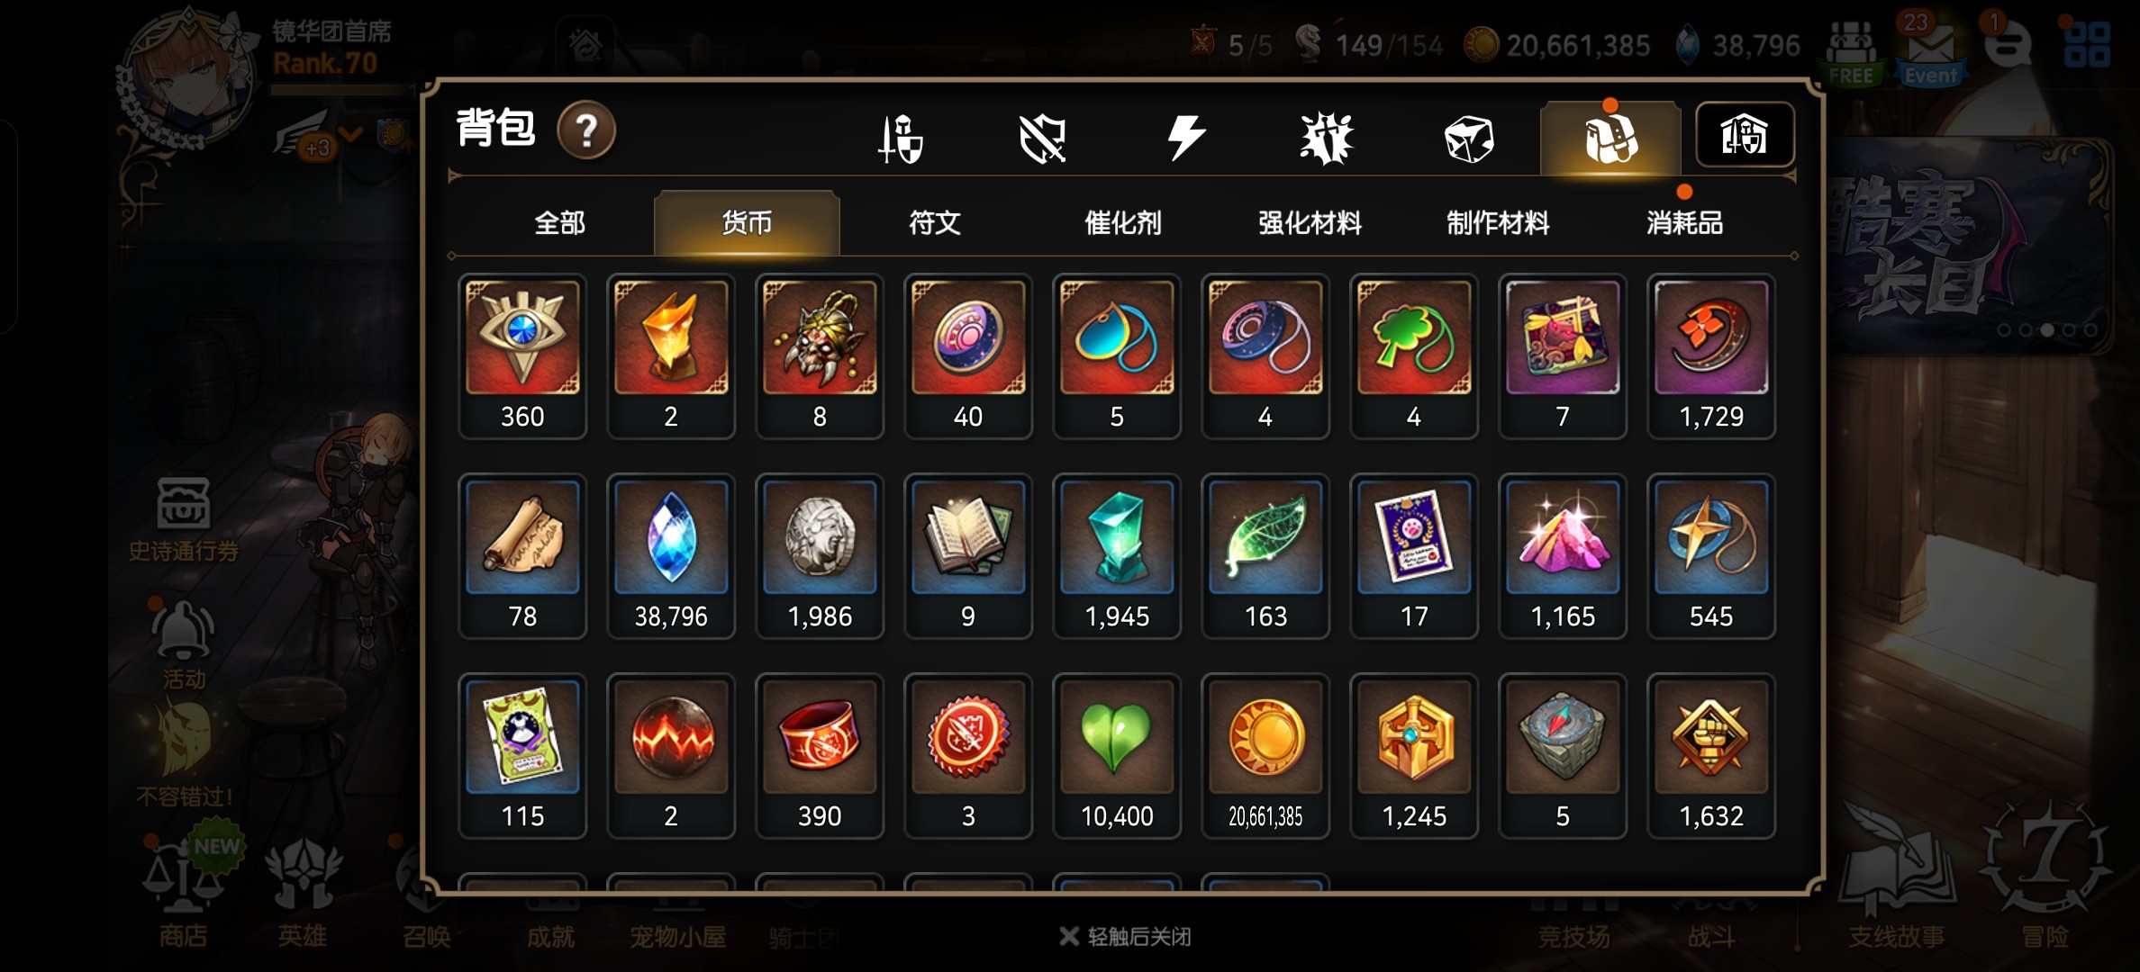
Task: Select the sword and shield equipment category
Action: tap(900, 139)
